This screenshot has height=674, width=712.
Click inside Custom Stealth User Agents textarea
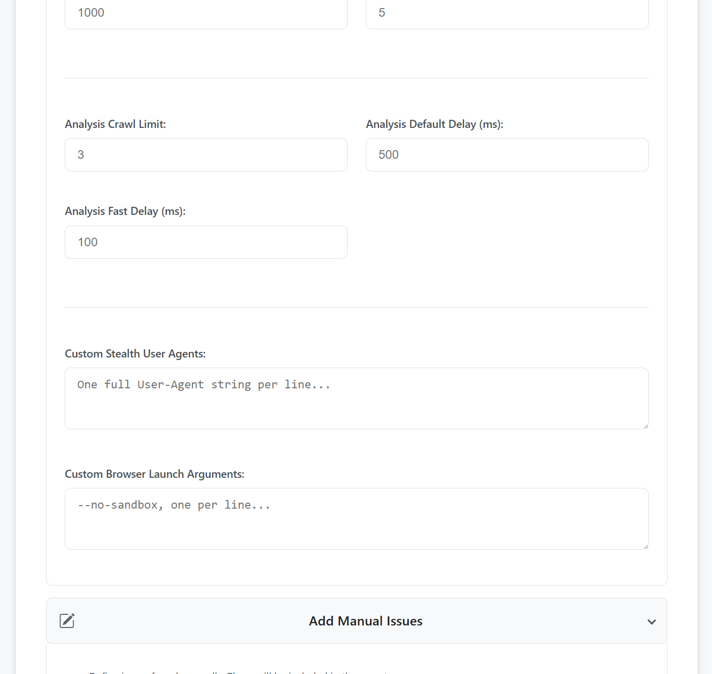click(x=356, y=398)
